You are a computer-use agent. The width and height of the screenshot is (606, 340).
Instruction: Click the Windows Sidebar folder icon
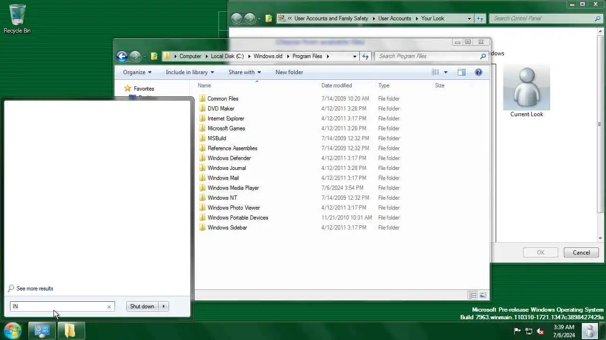tap(203, 228)
